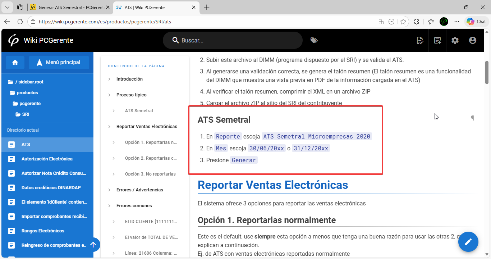Open Menú principal in the sidebar
This screenshot has height=259, width=491.
click(x=59, y=62)
